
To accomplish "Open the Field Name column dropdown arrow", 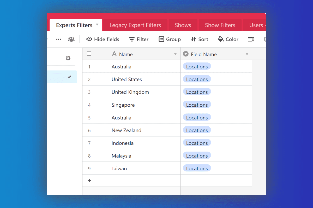I will [x=247, y=54].
